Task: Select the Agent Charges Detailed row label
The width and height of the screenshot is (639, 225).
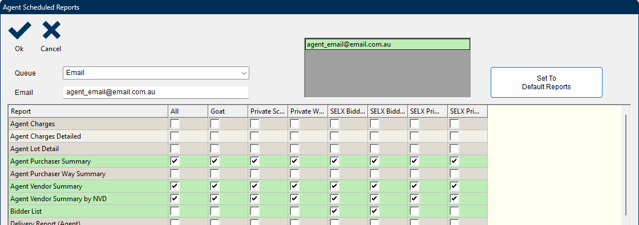Action: [46, 136]
